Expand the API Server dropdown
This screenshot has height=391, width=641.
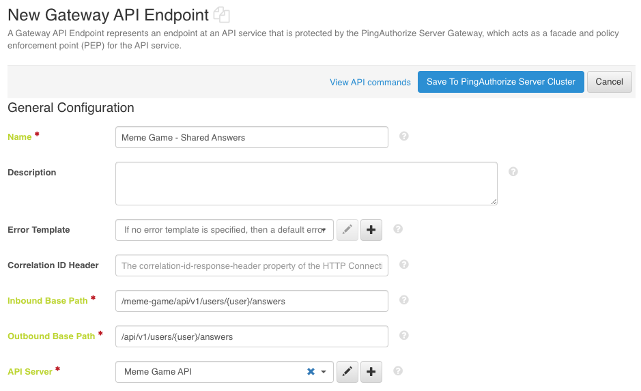coord(324,372)
